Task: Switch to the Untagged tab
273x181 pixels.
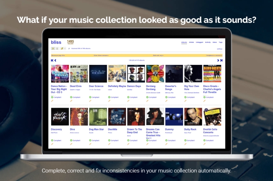Action: (x=199, y=42)
